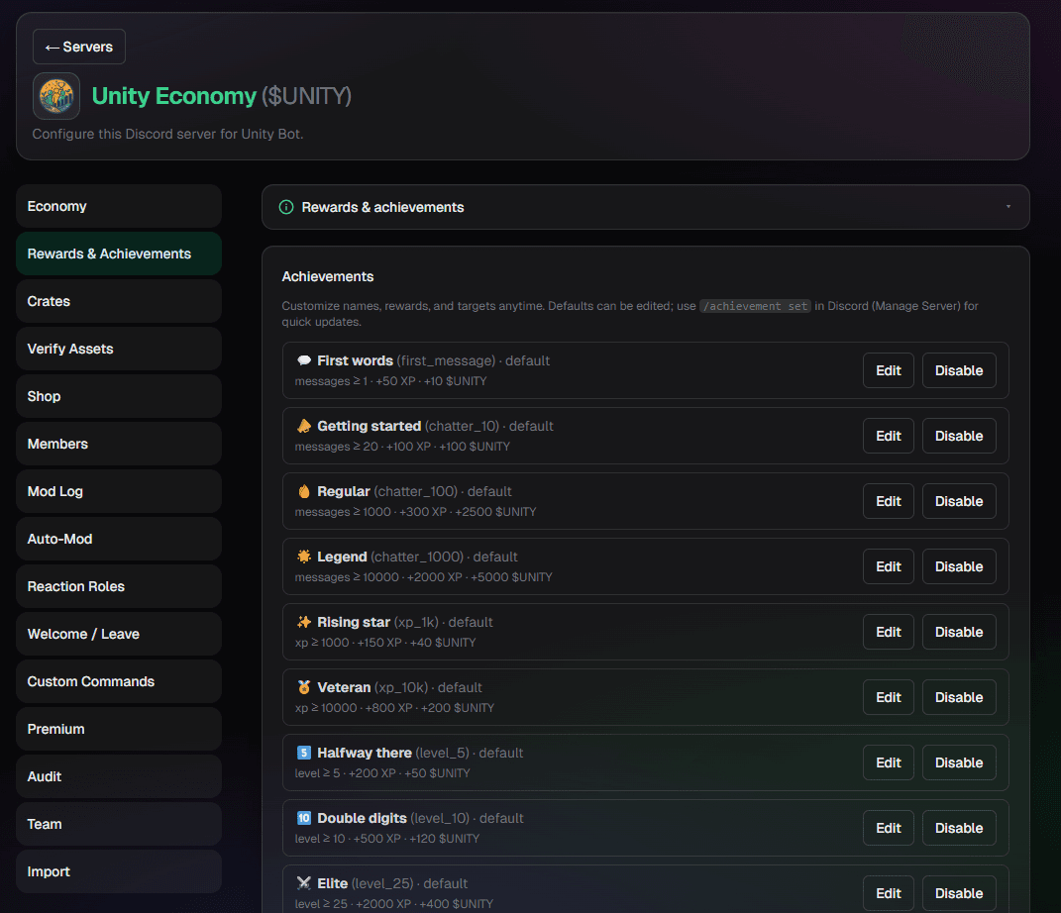Image resolution: width=1061 pixels, height=913 pixels.
Task: Open Reaction Roles settings
Action: [x=119, y=586]
